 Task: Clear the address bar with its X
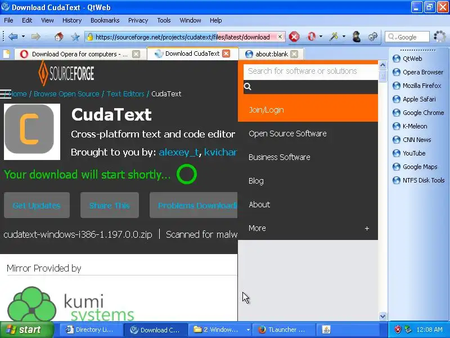coord(280,37)
